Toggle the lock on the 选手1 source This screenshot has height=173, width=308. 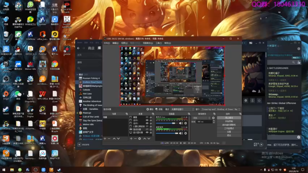(151, 120)
